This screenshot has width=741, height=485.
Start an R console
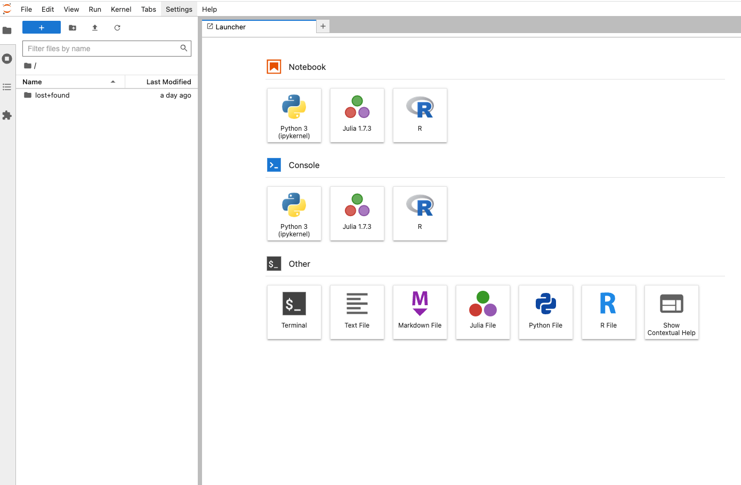pyautogui.click(x=420, y=213)
